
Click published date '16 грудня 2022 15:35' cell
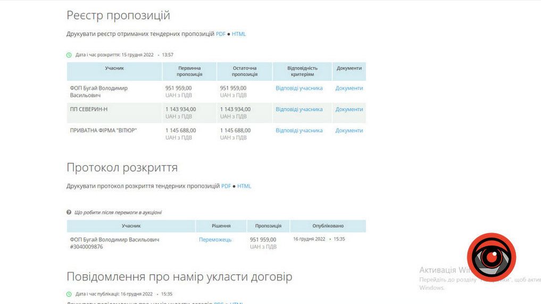click(x=319, y=239)
